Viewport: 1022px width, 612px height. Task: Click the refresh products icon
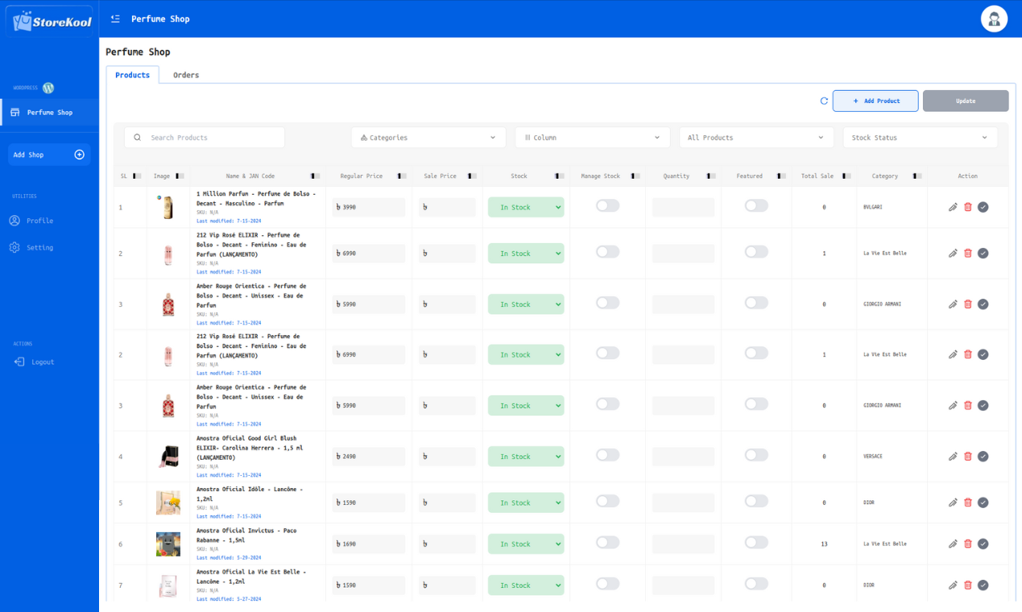(824, 101)
